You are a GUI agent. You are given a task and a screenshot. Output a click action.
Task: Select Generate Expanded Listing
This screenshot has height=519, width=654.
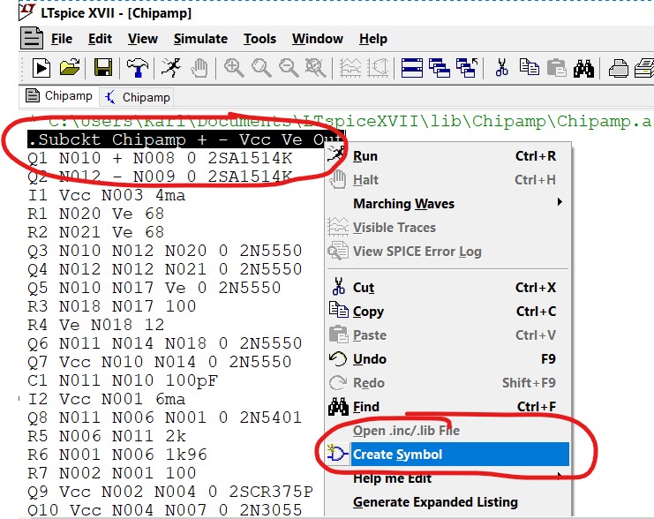pos(447,501)
